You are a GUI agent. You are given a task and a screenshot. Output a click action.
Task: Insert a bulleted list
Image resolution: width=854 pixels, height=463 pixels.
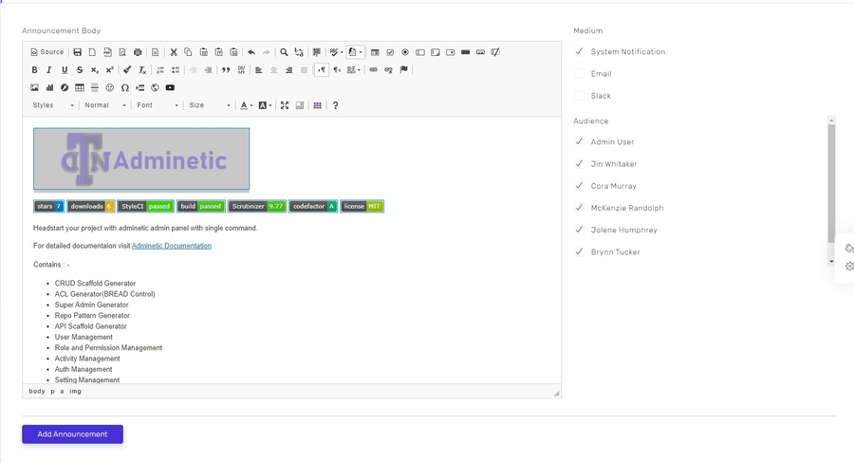click(176, 69)
